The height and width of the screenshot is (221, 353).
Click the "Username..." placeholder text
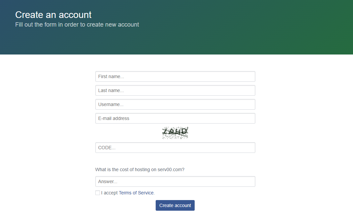(x=111, y=104)
